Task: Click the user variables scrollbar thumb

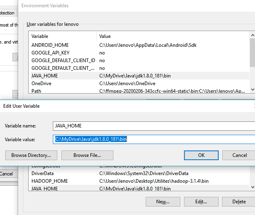Action: [x=253, y=52]
